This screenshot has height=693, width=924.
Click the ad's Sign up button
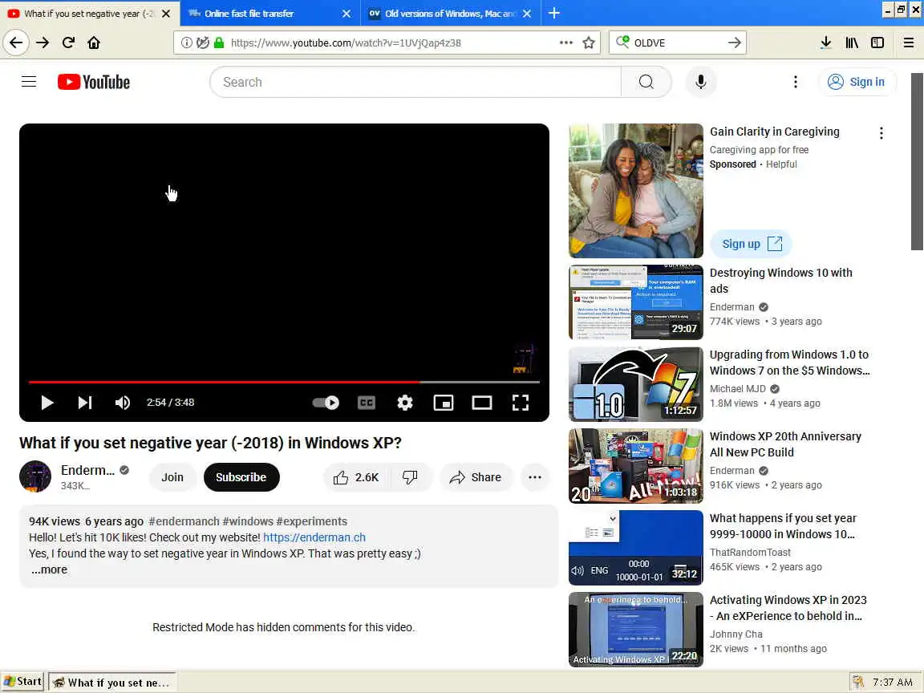click(x=752, y=244)
